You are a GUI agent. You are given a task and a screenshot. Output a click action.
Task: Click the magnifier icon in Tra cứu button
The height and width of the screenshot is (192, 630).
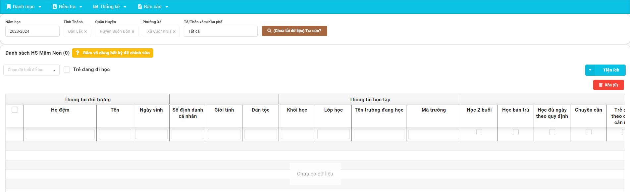(x=269, y=31)
